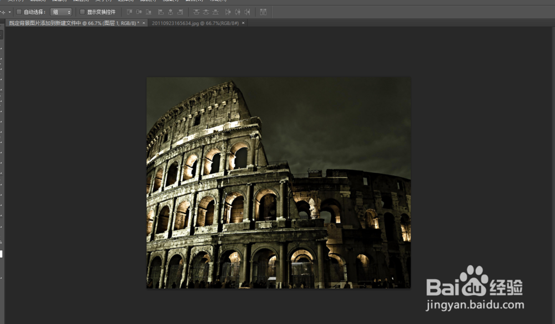Align top edges of layers
555x324 pixels.
(129, 12)
